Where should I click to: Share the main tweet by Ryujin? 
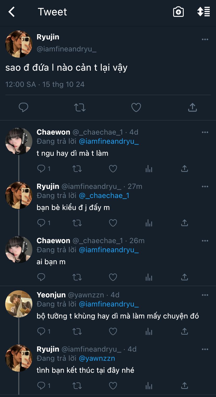click(192, 107)
